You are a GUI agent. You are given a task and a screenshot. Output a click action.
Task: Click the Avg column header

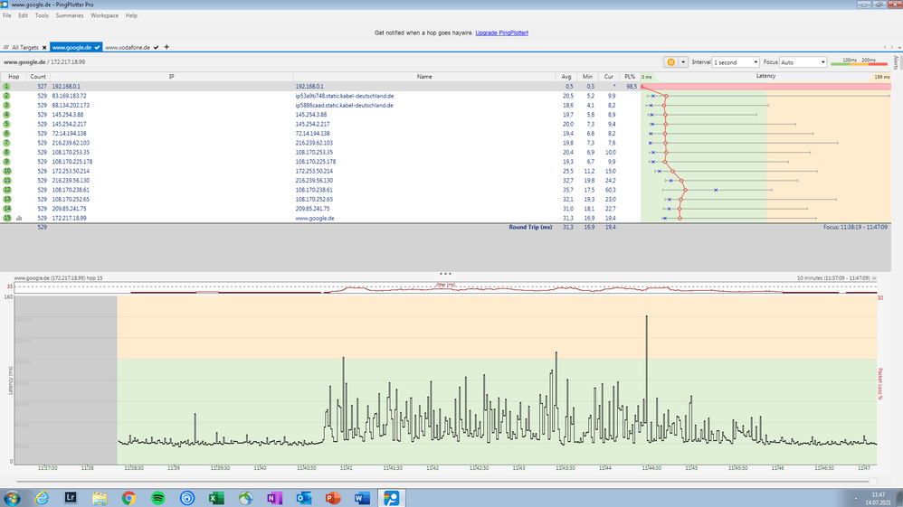point(566,77)
